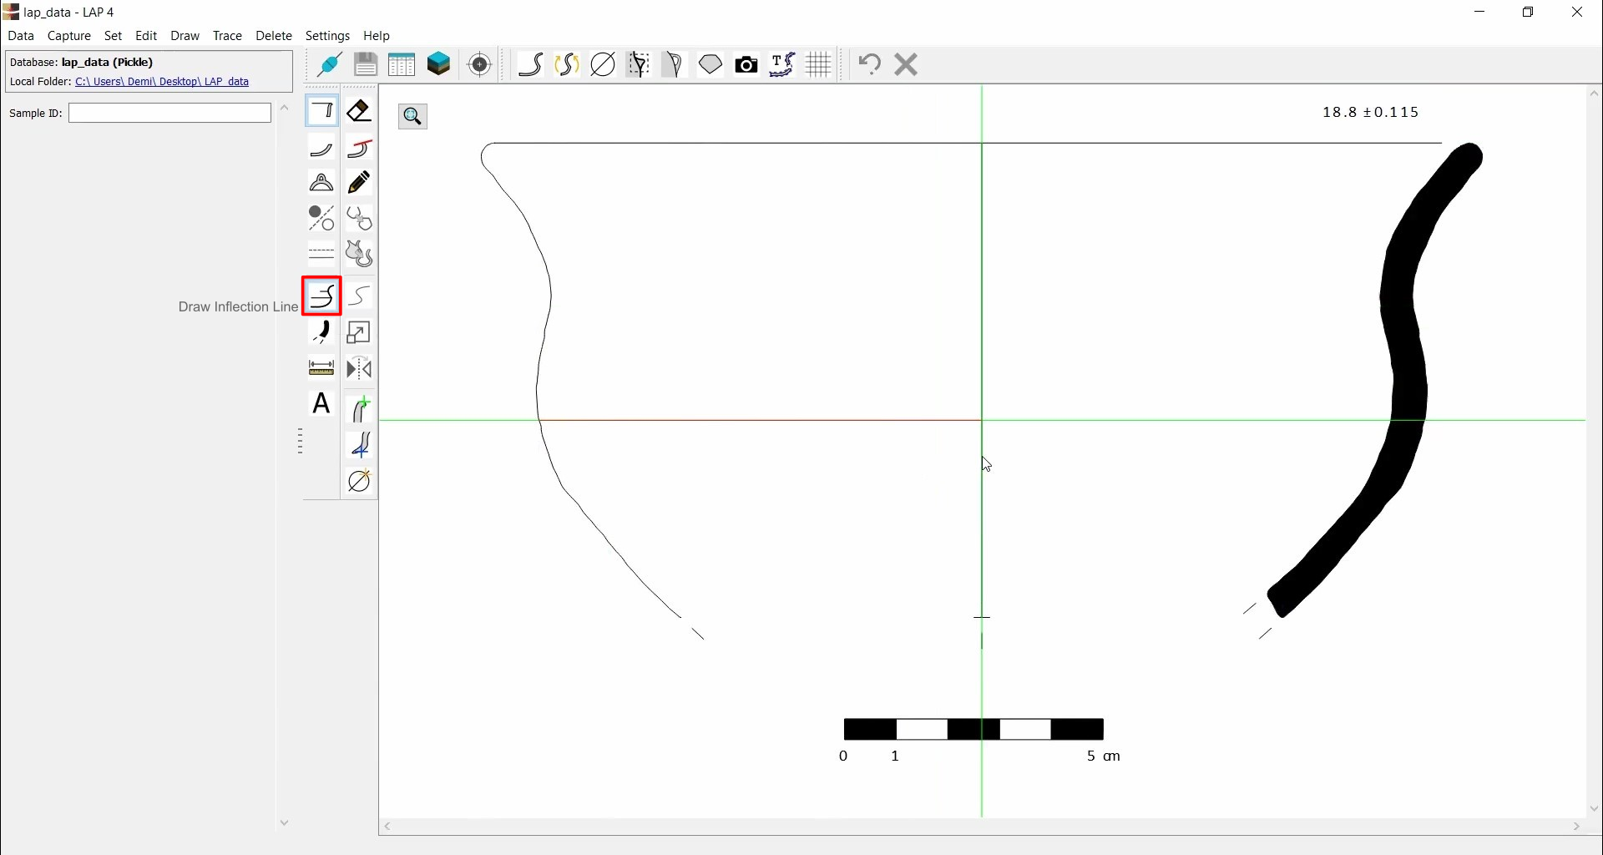The height and width of the screenshot is (855, 1603).
Task: Click the left panel scroll down arrow
Action: (x=285, y=824)
